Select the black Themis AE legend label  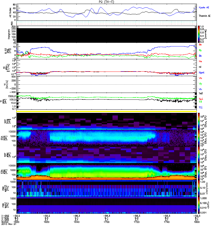click(204, 16)
